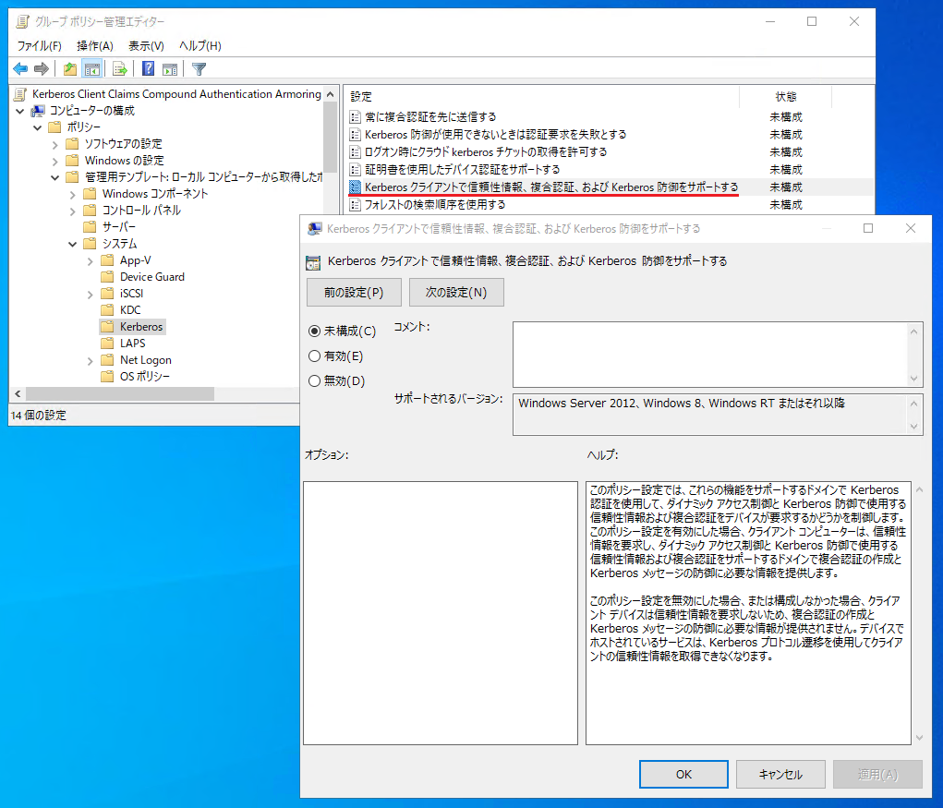
Task: Click the 適用(A) button
Action: click(x=877, y=775)
